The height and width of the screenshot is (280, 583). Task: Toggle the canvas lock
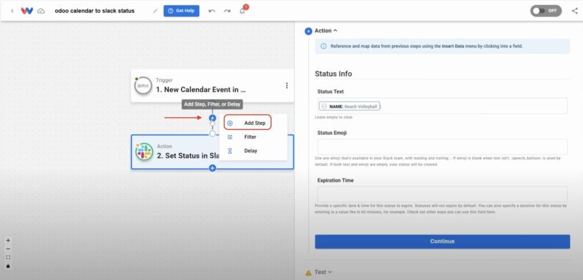pos(8,266)
